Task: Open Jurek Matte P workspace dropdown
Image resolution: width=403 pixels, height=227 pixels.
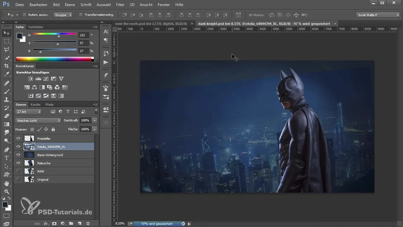Action: (378, 15)
